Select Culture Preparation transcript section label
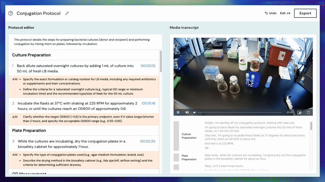 tap(189, 136)
